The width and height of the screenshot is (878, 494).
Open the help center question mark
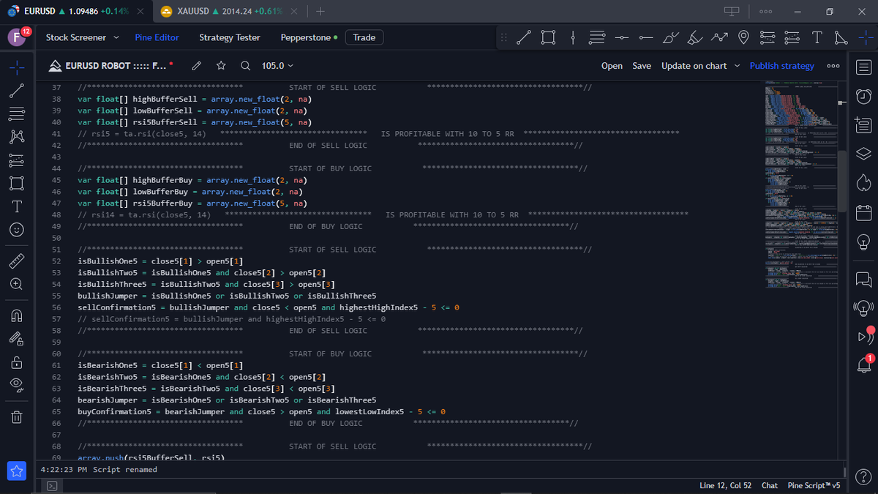click(863, 476)
